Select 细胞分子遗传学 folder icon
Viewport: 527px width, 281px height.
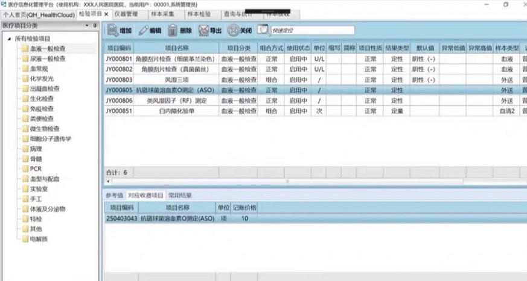click(x=25, y=138)
